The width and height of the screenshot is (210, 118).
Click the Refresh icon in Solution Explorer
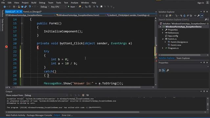pyautogui.click(x=184, y=16)
